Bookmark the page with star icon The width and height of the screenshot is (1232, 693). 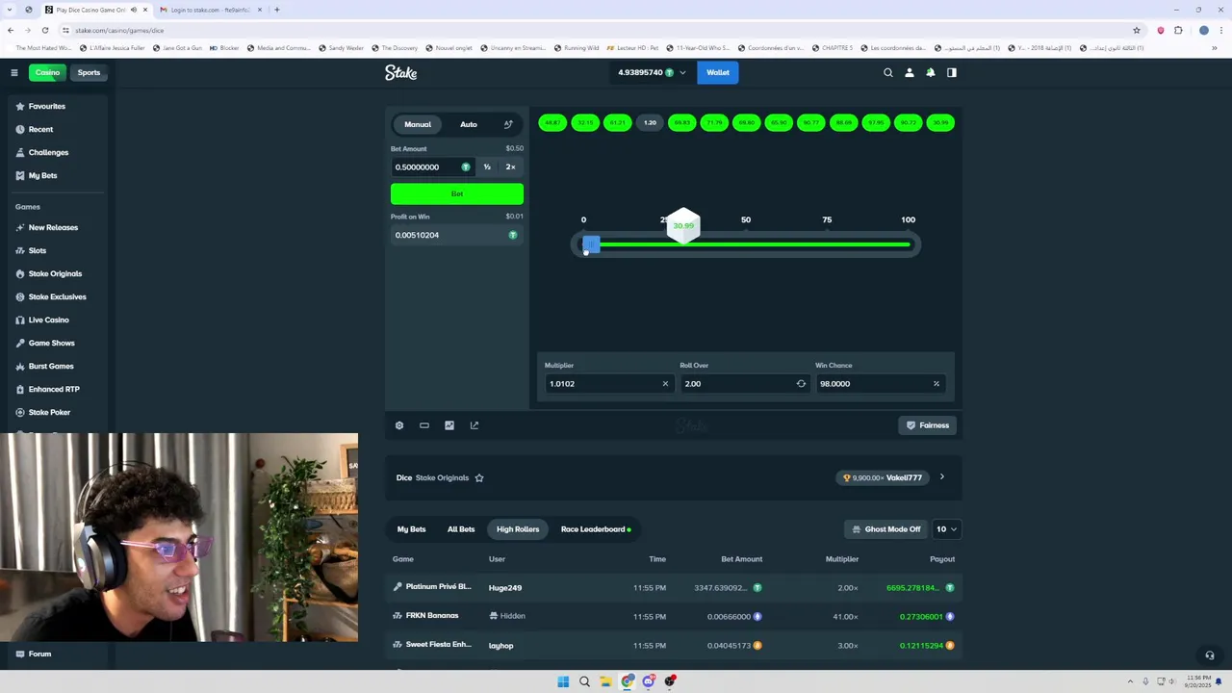1137,30
